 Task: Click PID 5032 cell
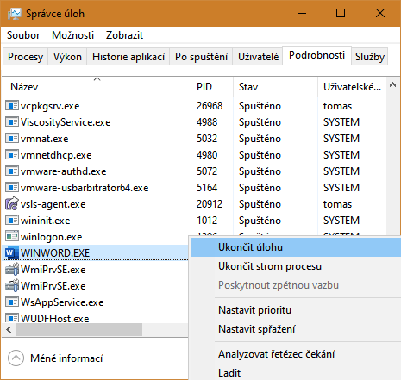point(207,139)
